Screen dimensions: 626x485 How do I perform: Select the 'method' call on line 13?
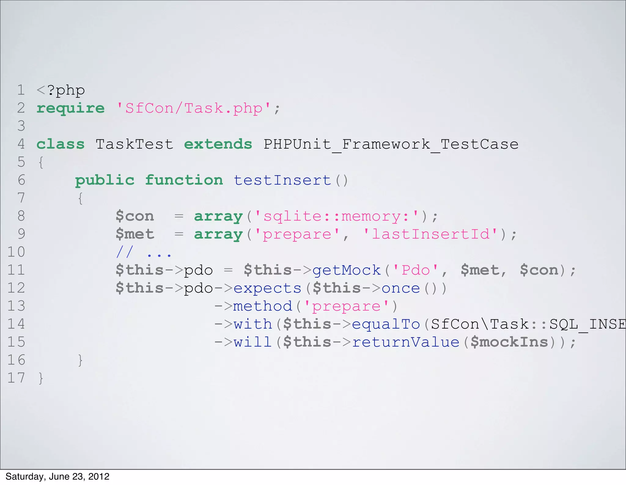coord(263,306)
